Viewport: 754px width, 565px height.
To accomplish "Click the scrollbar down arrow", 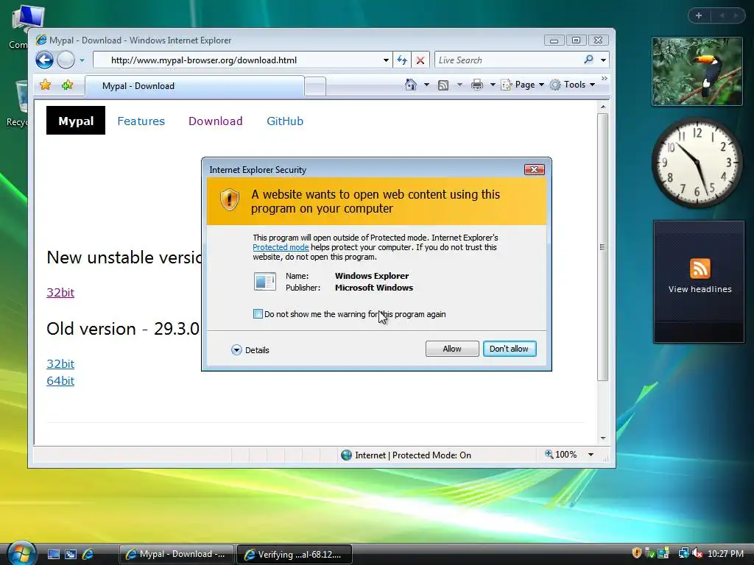I will pyautogui.click(x=602, y=438).
